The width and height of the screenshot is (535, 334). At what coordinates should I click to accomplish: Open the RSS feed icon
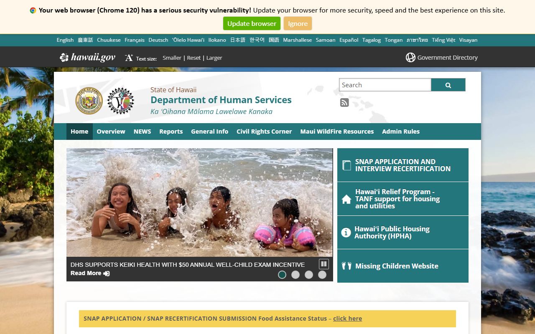(x=344, y=102)
